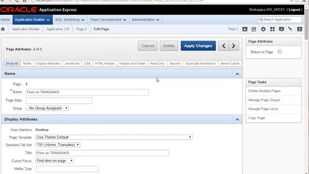Viewport: 309px width, 174px height.
Task: Go to the Home tab
Action: (5, 20)
